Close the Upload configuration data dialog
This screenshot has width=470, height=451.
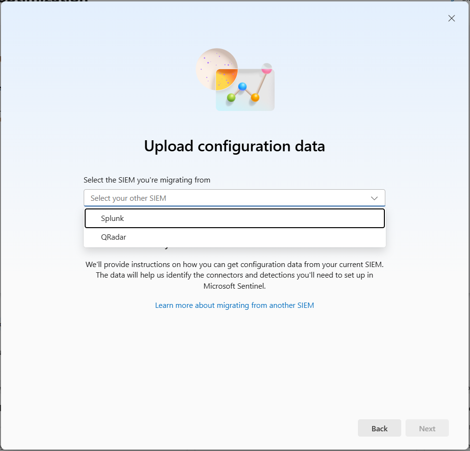tap(451, 18)
